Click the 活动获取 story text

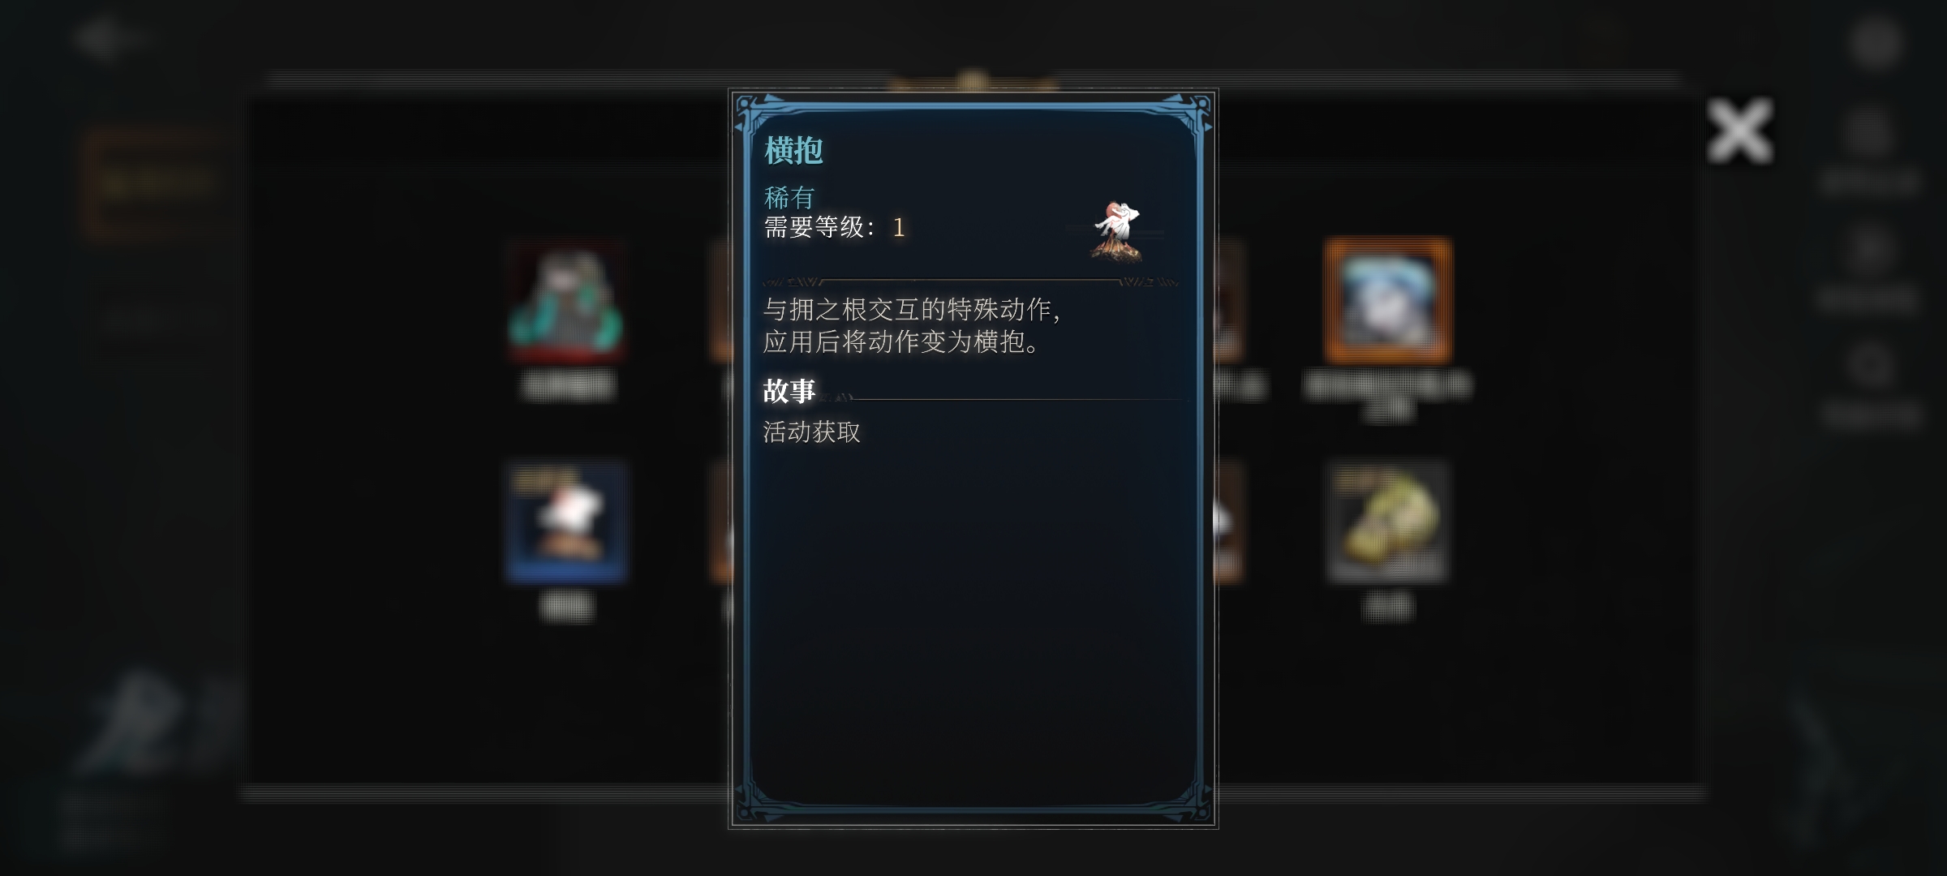coord(811,432)
